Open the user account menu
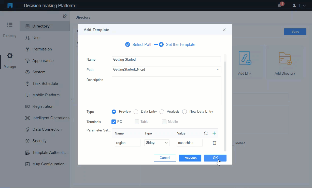 click(299, 5)
